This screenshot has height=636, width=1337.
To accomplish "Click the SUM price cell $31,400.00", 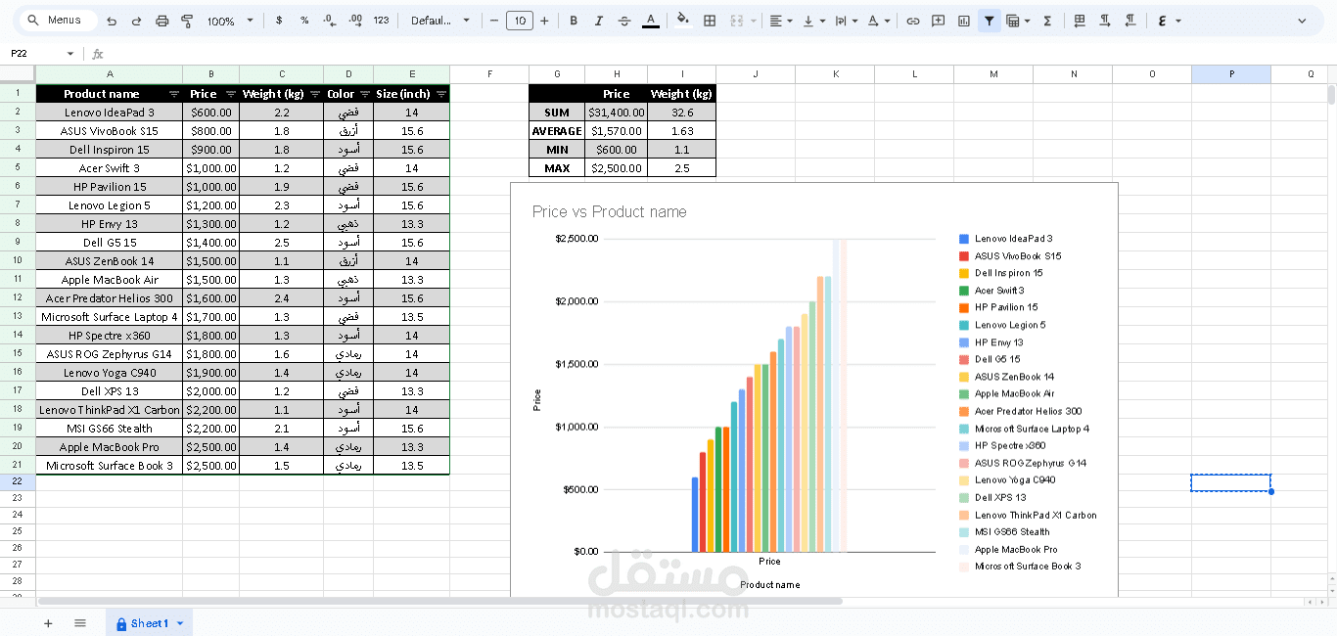I will click(x=617, y=113).
